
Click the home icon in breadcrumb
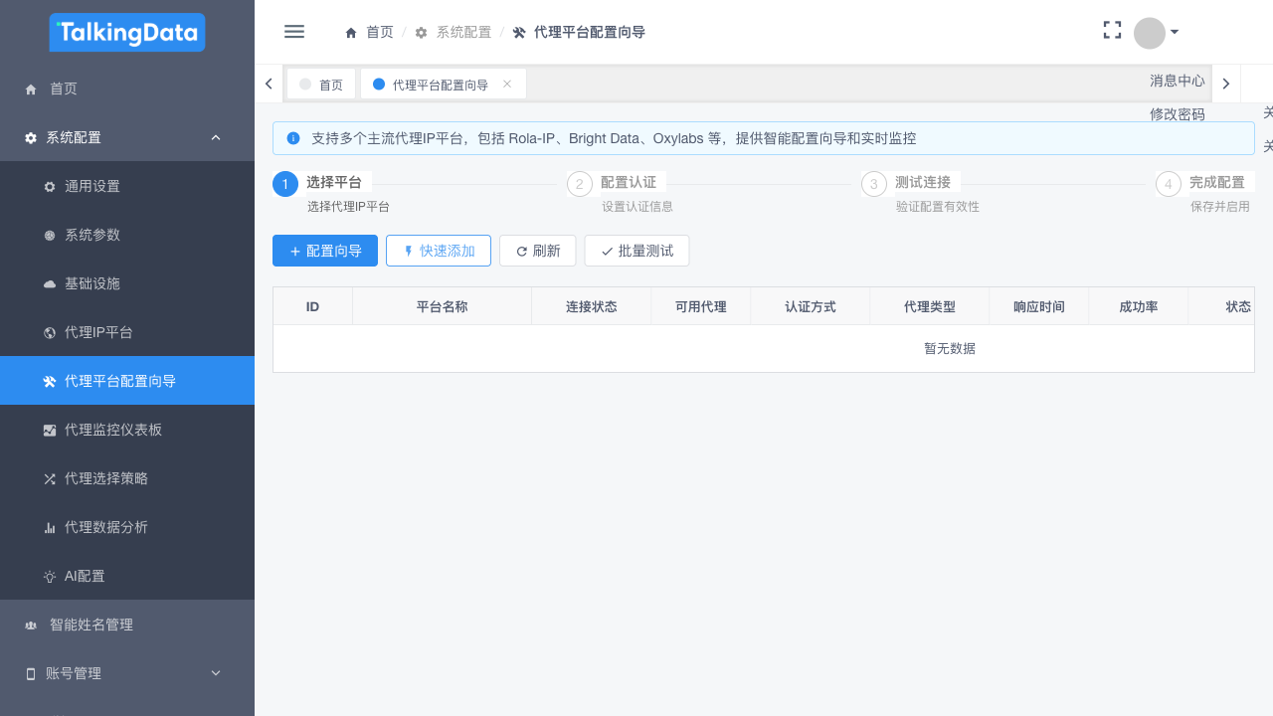(x=351, y=33)
